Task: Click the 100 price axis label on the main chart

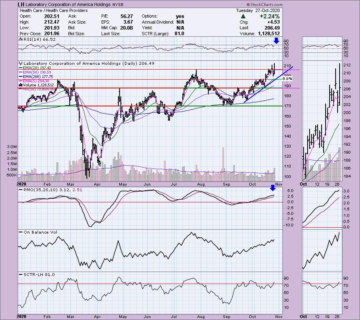Action: (288, 176)
